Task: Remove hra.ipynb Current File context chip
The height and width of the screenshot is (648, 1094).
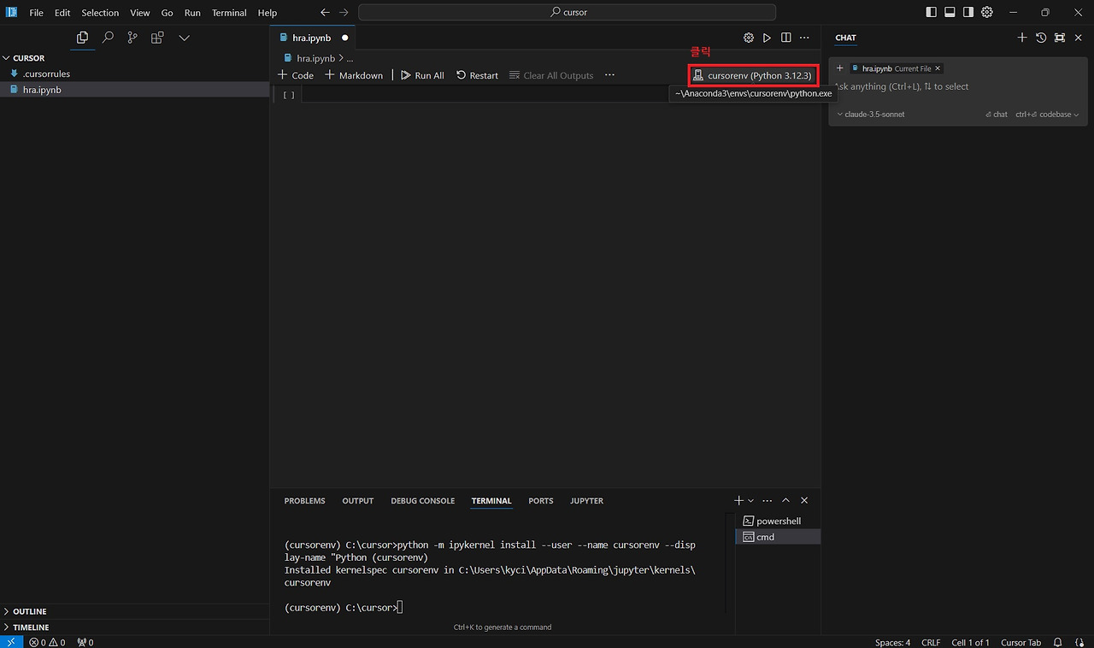Action: (x=938, y=68)
